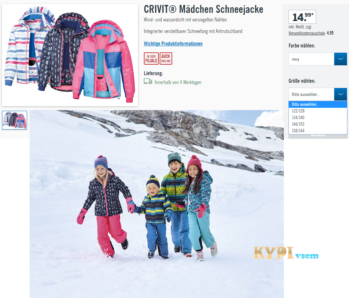Click the jacket thumbnail below main image

14,120
